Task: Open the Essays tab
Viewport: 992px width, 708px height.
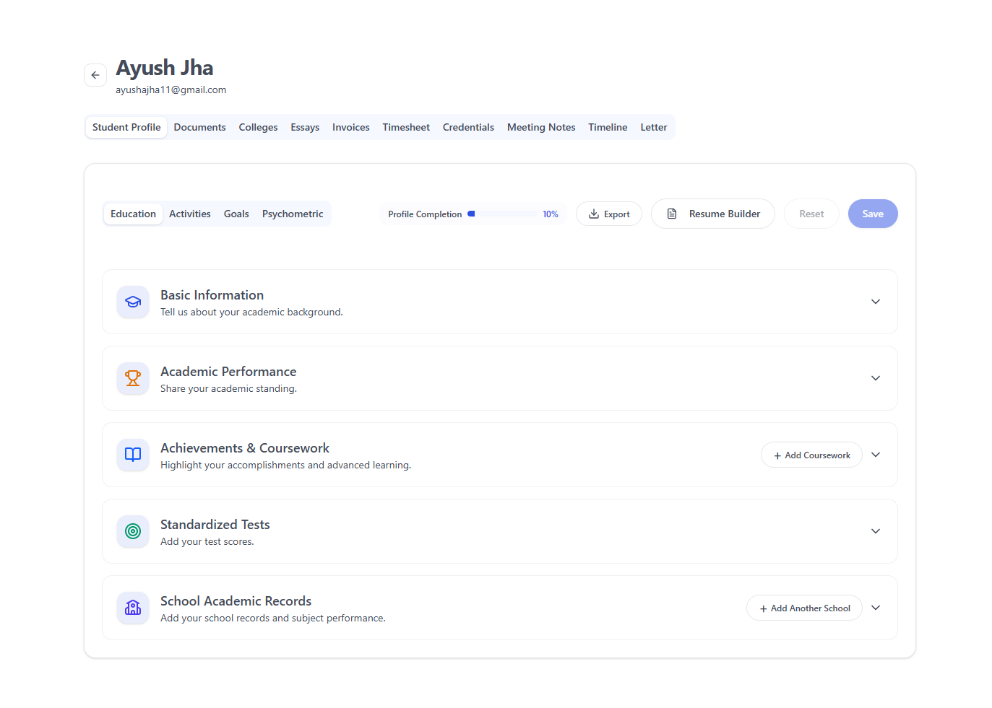Action: click(305, 127)
